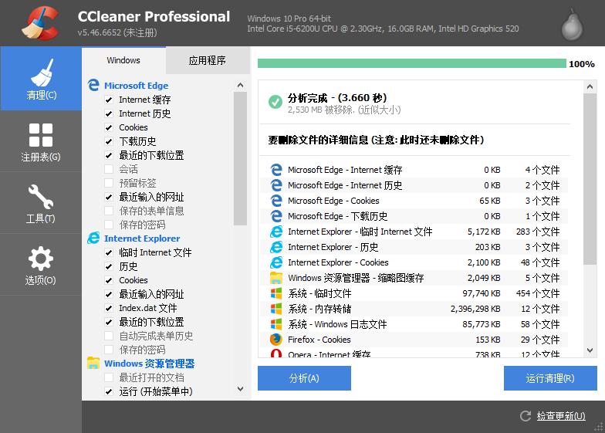Uncheck 运行 (开始菜单中) checkbox

[109, 392]
